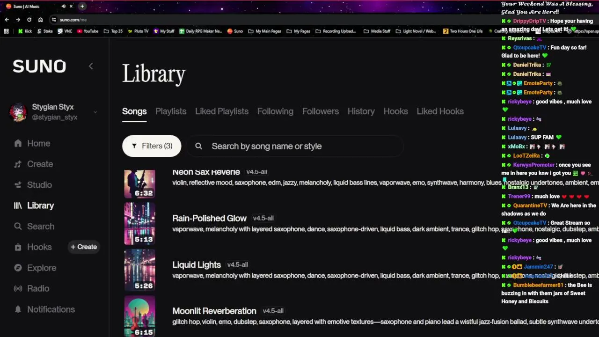
Task: Open browser home page
Action: (40, 20)
